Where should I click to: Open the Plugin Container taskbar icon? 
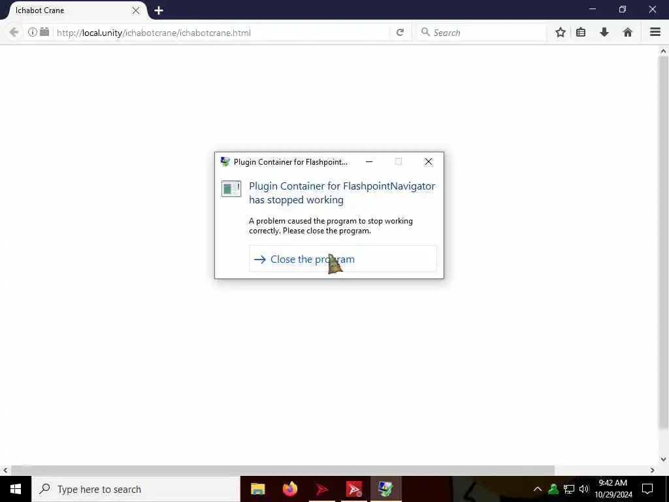click(x=385, y=489)
